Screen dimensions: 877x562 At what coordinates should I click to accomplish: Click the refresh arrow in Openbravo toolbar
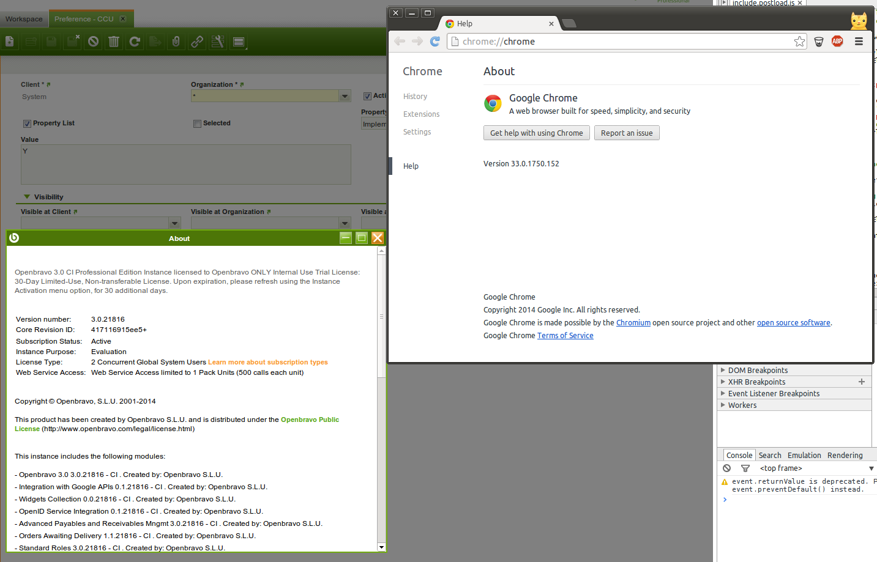(x=135, y=42)
